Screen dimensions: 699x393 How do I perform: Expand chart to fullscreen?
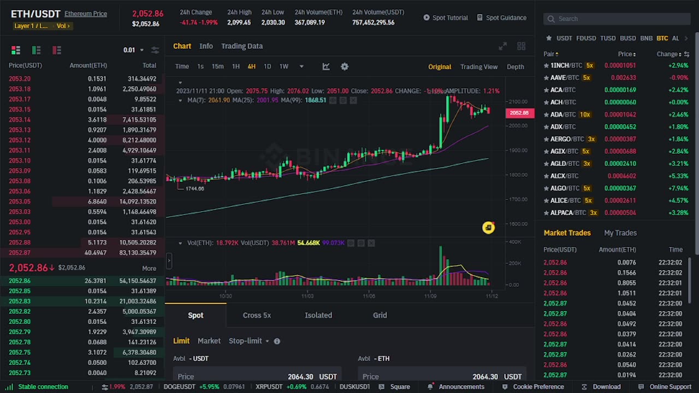click(x=502, y=46)
